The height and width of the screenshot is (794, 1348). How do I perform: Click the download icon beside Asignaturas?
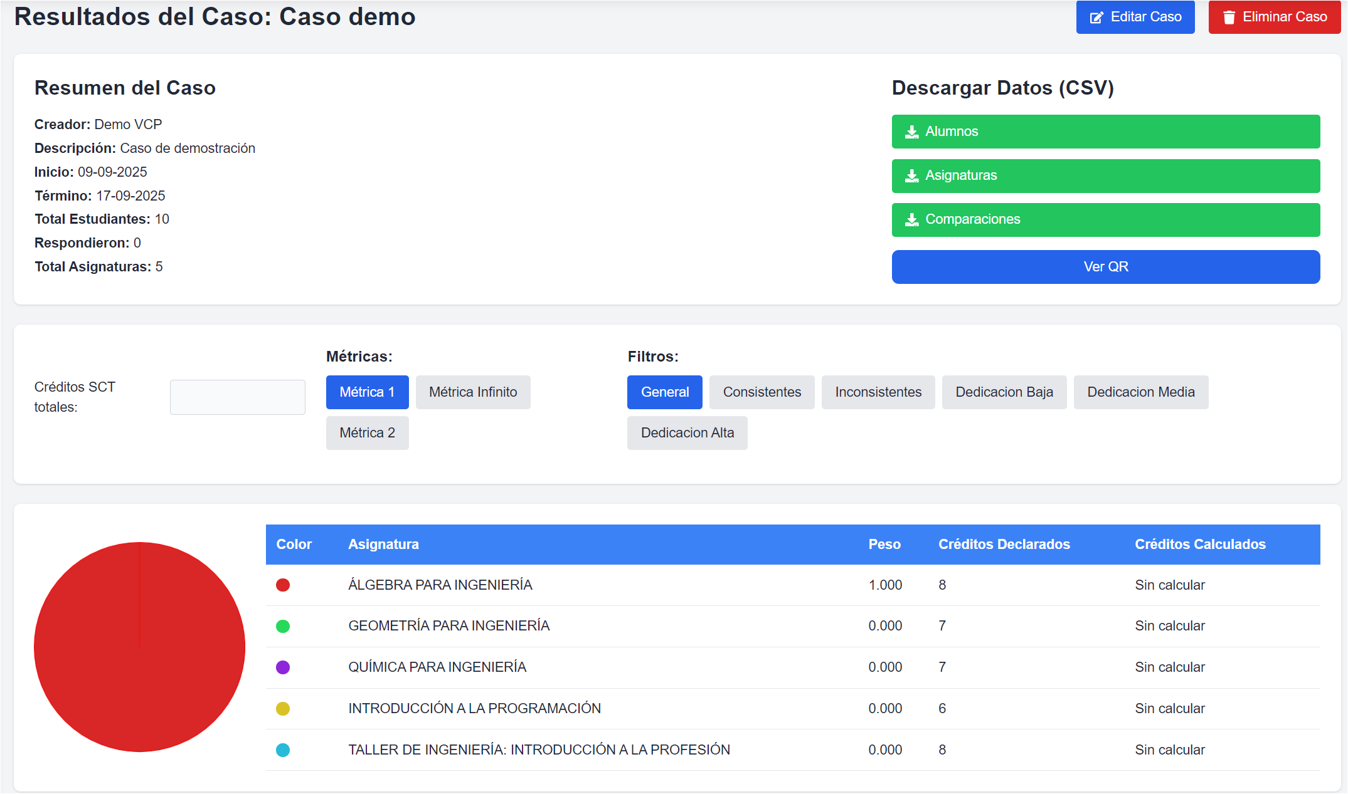(x=911, y=176)
